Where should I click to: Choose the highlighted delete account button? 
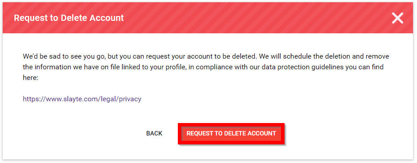point(231,134)
